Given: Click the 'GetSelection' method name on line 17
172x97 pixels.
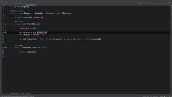Looking at the screenshot, I should [38, 48].
